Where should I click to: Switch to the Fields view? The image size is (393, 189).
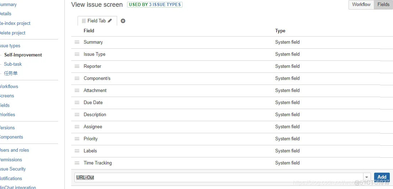coord(383,5)
